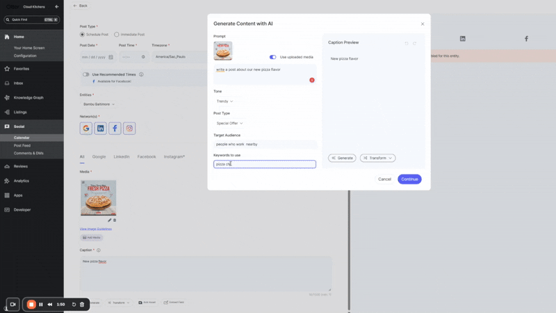Pause the screen recording

coord(41,304)
